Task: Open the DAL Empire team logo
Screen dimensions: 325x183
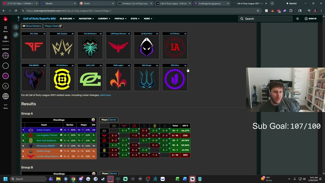Action: click(62, 47)
